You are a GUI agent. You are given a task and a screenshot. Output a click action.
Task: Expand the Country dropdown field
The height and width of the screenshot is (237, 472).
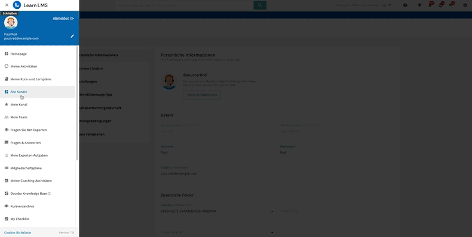coord(217,211)
